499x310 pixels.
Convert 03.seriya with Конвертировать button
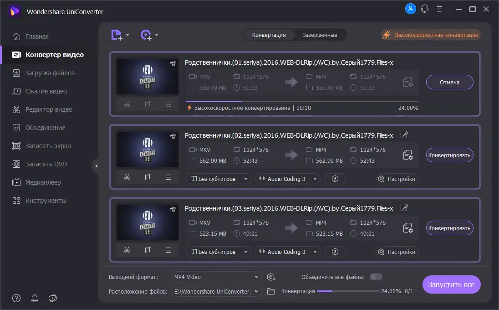click(450, 228)
